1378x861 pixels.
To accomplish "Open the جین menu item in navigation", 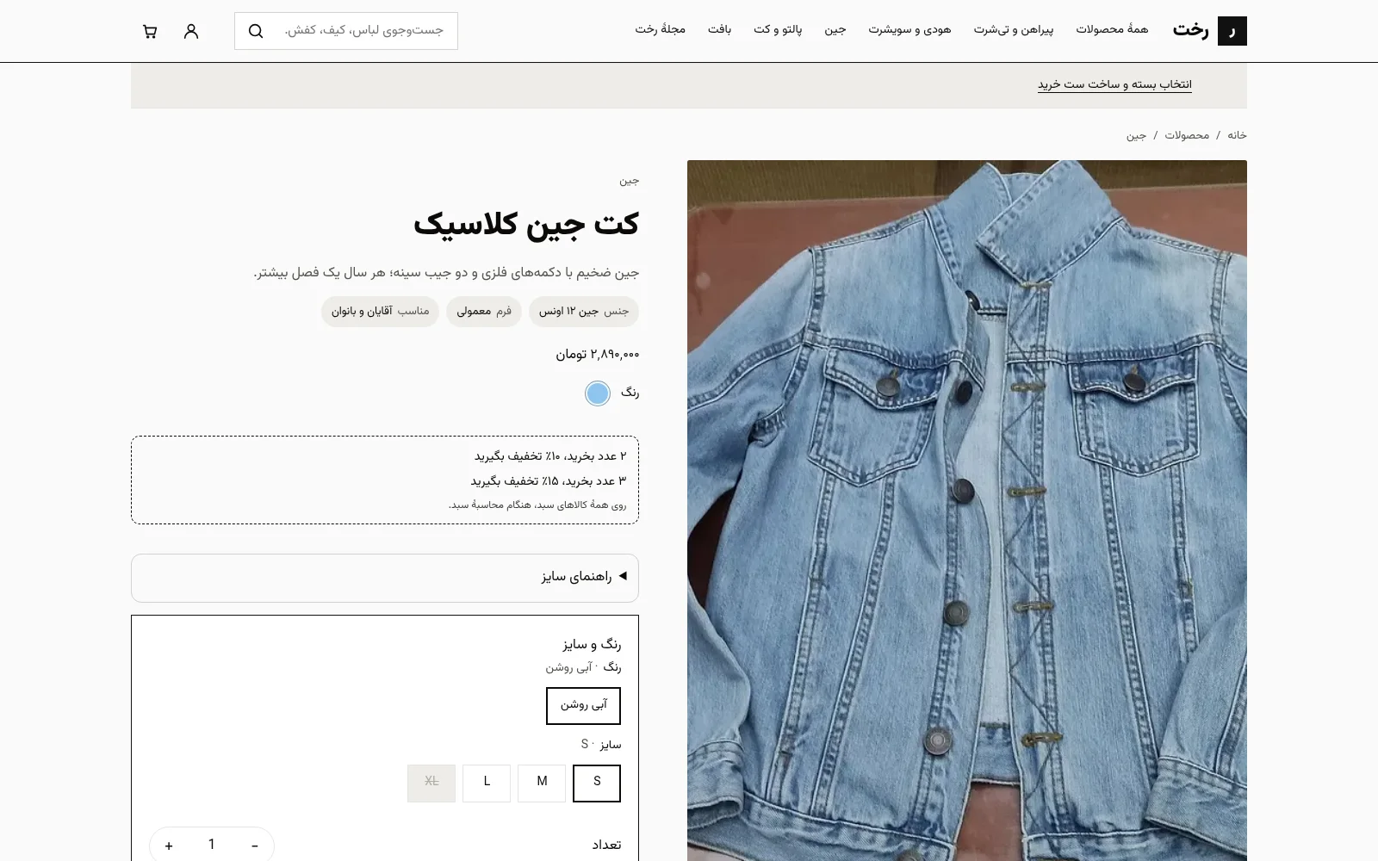I will (x=835, y=30).
